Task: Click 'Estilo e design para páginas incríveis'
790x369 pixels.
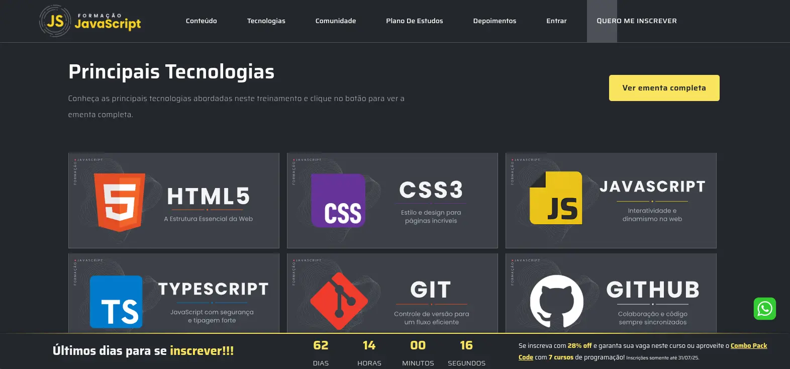Action: pyautogui.click(x=431, y=217)
